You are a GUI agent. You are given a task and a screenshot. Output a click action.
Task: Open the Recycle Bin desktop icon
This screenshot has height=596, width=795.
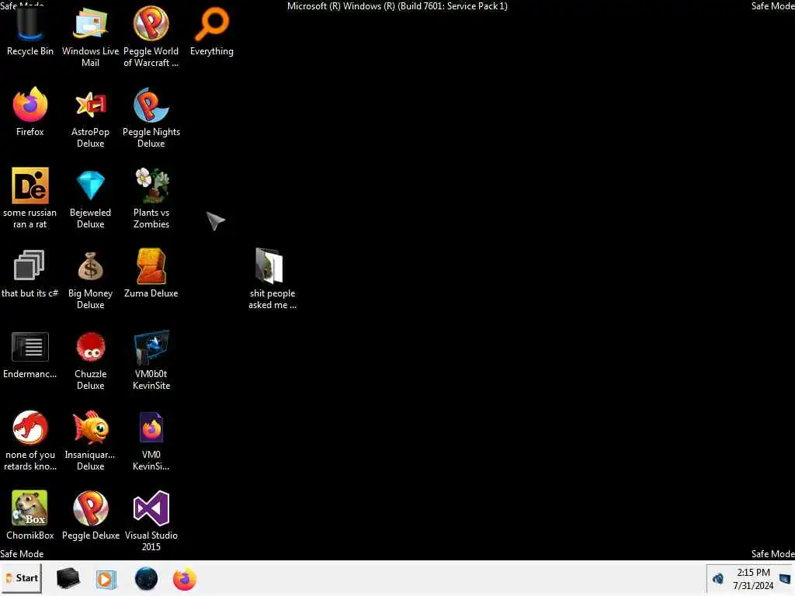coord(30,31)
